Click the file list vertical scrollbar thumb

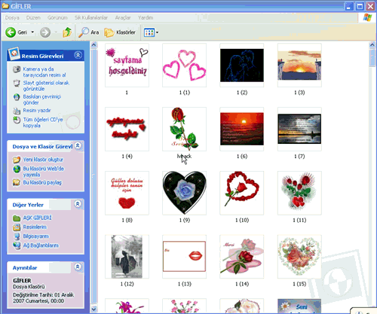click(372, 58)
